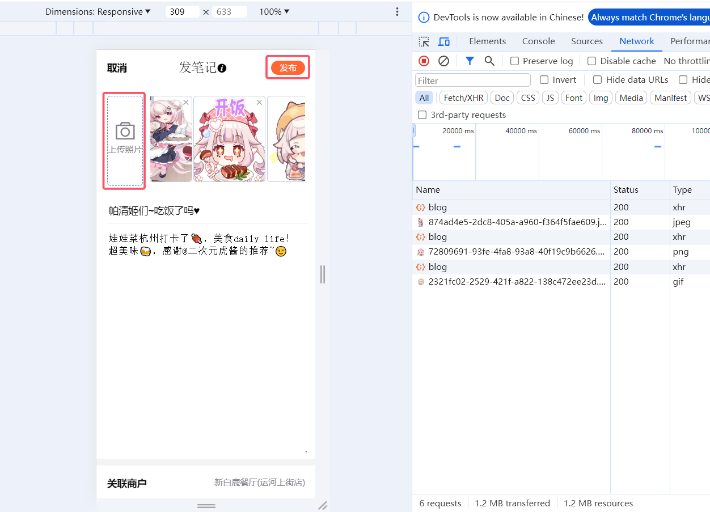Screen dimensions: 710x512
Task: Click the viewport height field 633
Action: pyautogui.click(x=230, y=11)
